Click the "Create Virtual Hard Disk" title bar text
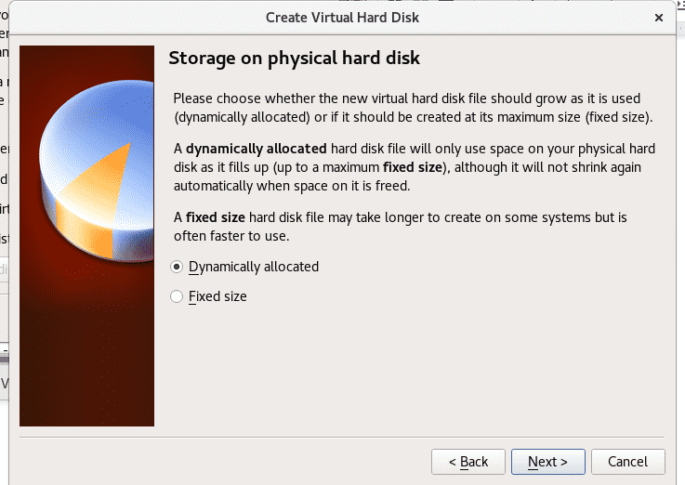The height and width of the screenshot is (485, 685). coord(342,18)
